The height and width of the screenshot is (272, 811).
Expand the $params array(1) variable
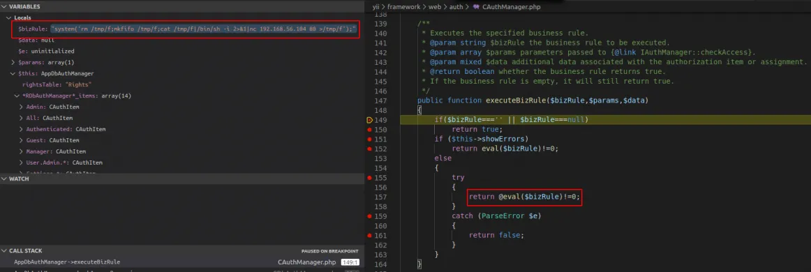coord(13,62)
